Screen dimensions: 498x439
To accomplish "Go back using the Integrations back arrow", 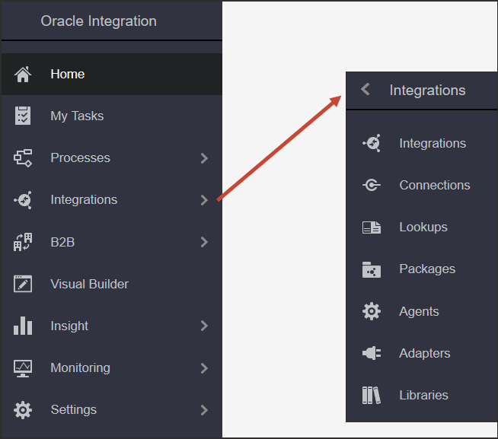I will click(x=366, y=89).
